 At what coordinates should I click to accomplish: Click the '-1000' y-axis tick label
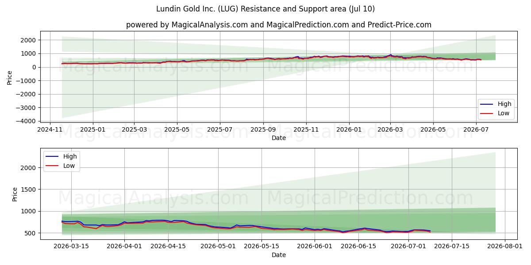[x=27, y=81]
